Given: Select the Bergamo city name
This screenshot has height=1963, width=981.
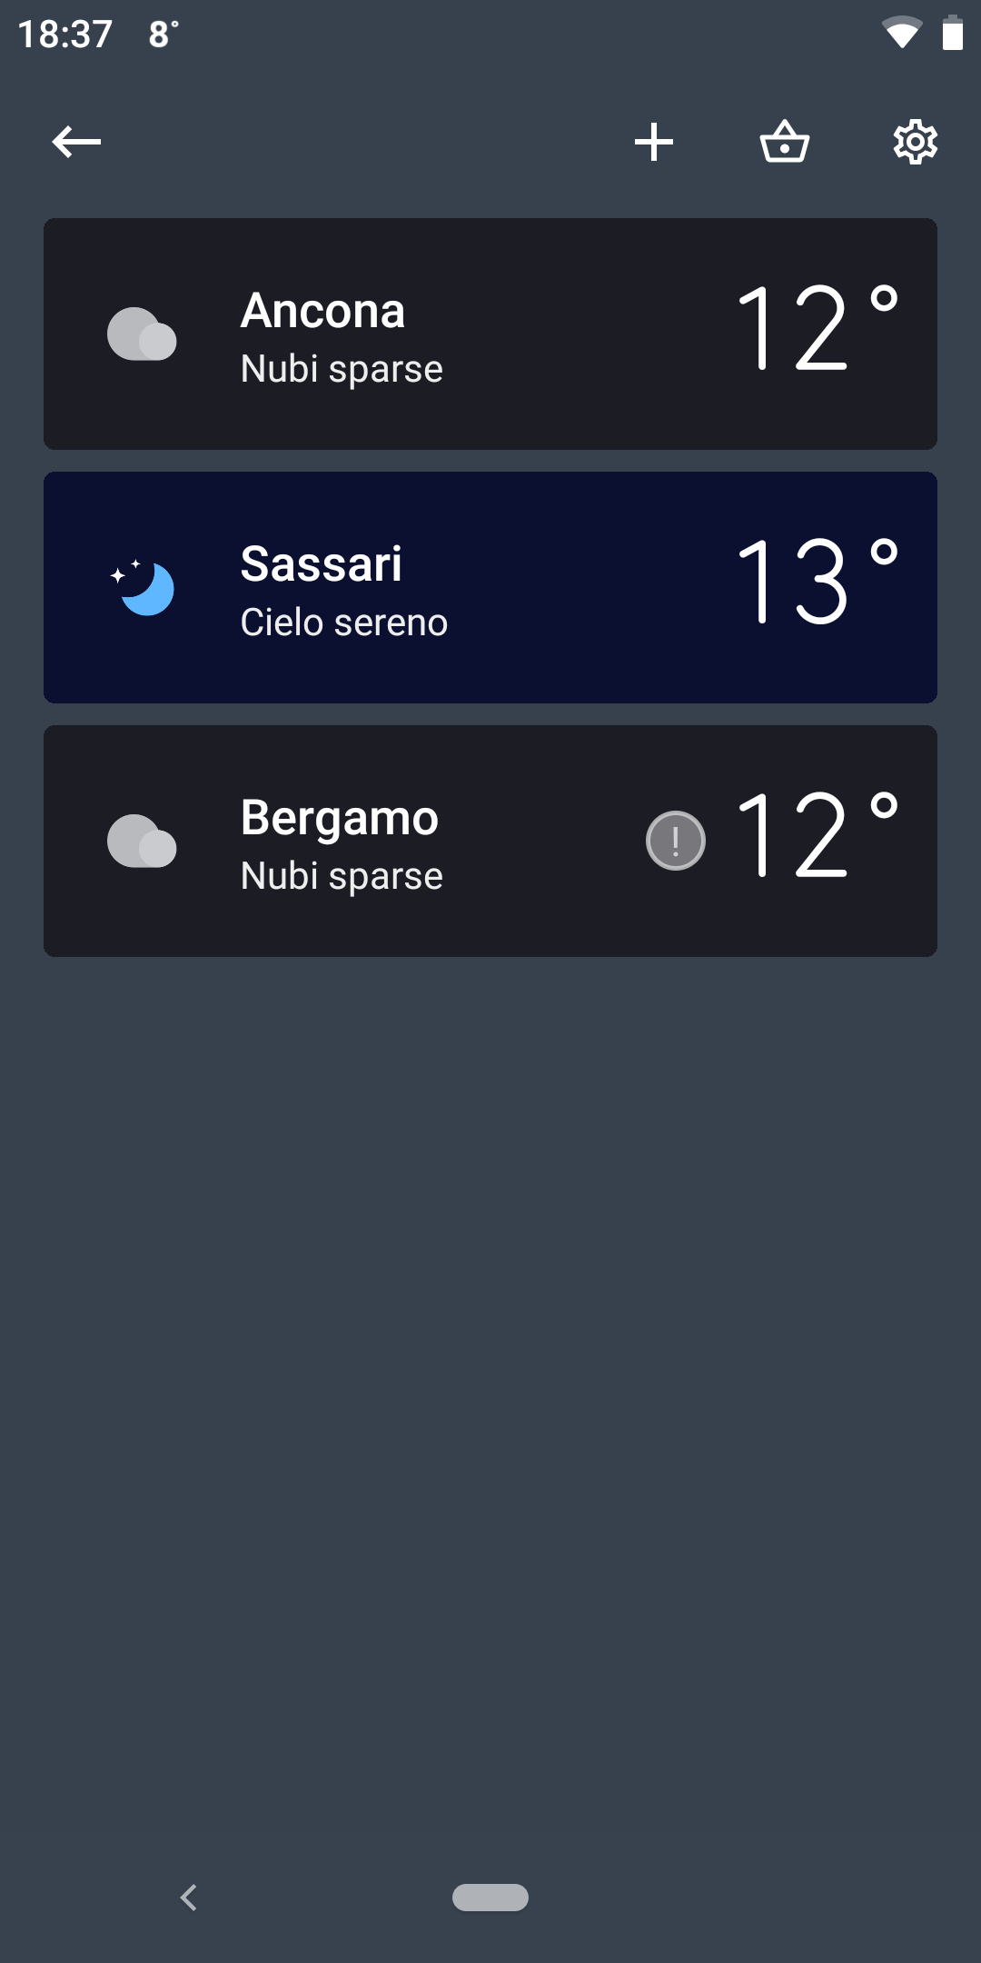Looking at the screenshot, I should (x=339, y=818).
